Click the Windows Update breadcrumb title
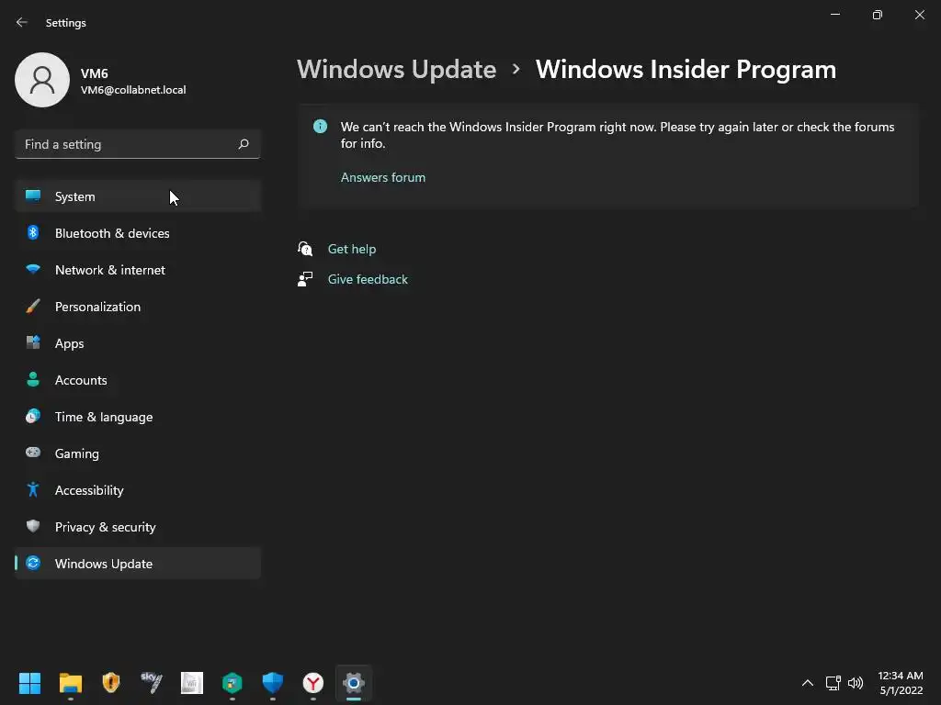 (x=397, y=70)
